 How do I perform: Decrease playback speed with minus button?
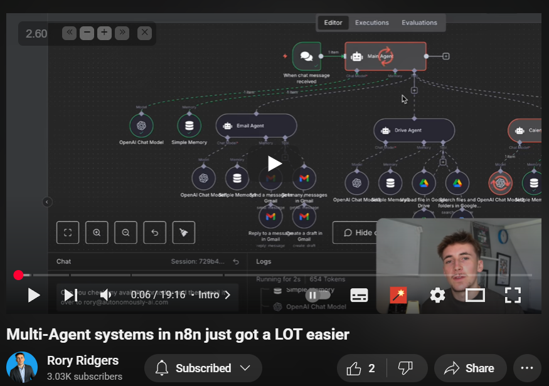point(87,33)
